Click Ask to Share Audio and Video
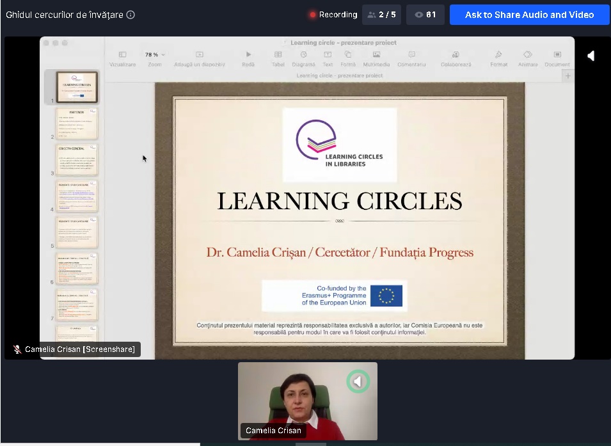Image resolution: width=611 pixels, height=446 pixels. click(529, 15)
